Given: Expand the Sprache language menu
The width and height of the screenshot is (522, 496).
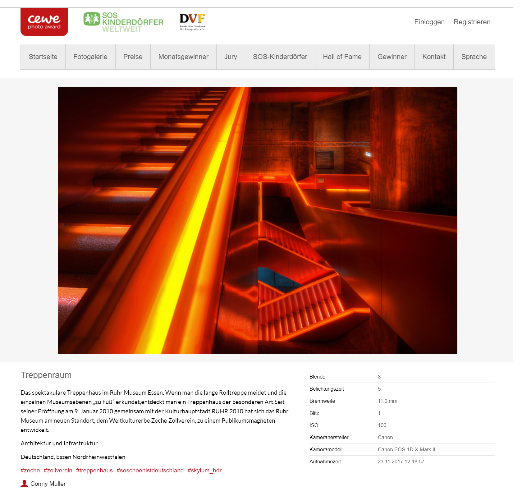Looking at the screenshot, I should [474, 57].
